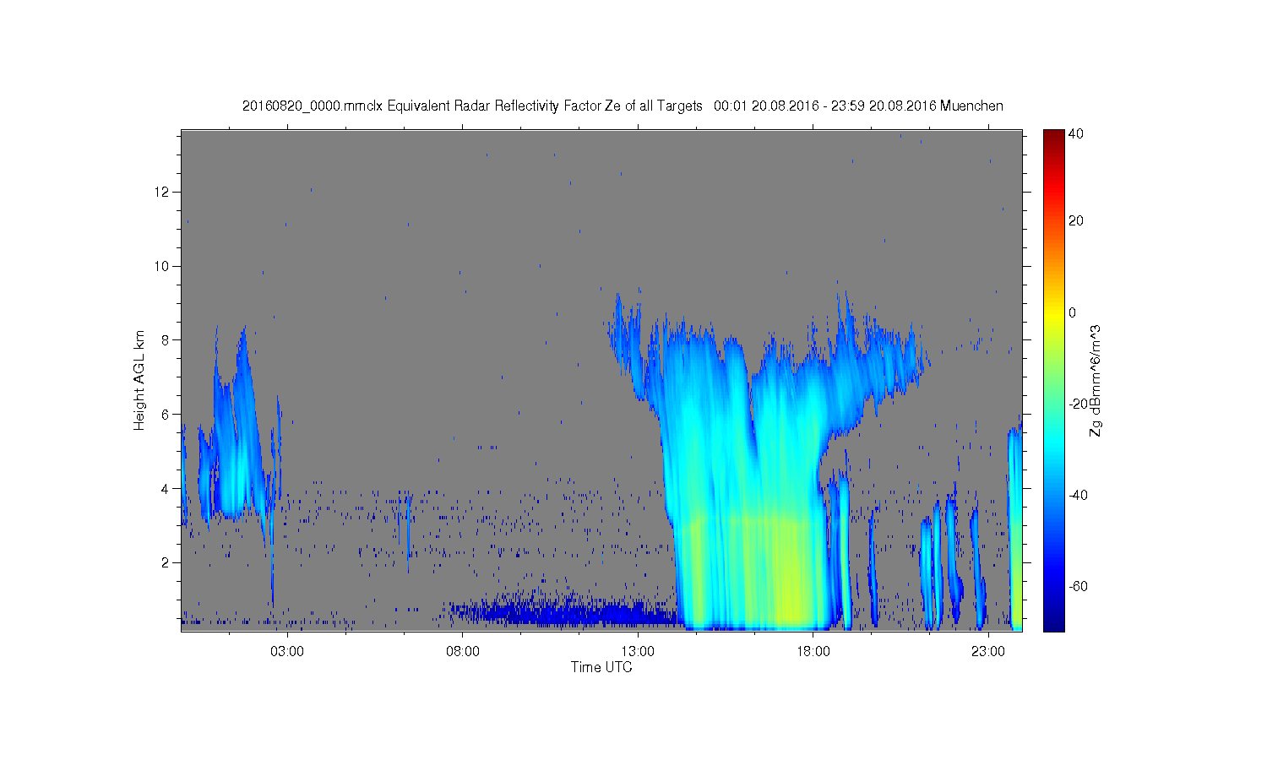1267x760 pixels.
Task: Click the dark blue bottom of the colorbar
Action: click(1053, 623)
